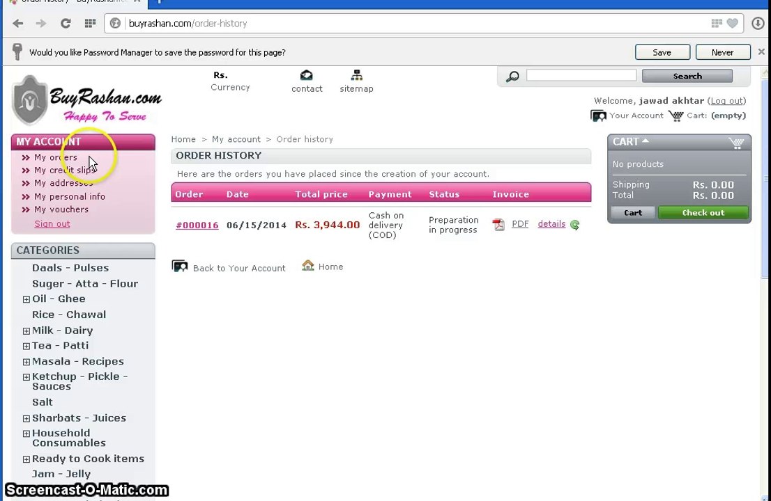Viewport: 771px width, 501px height.
Task: Open the Rs. Currency selector
Action: tap(230, 81)
